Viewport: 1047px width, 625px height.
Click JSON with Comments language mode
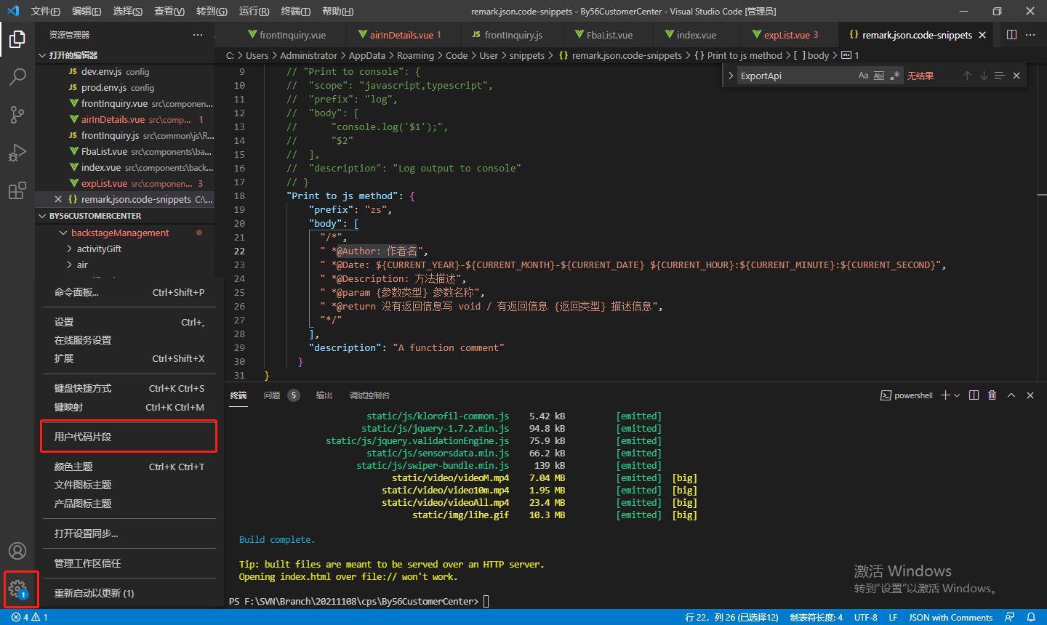pyautogui.click(x=950, y=616)
